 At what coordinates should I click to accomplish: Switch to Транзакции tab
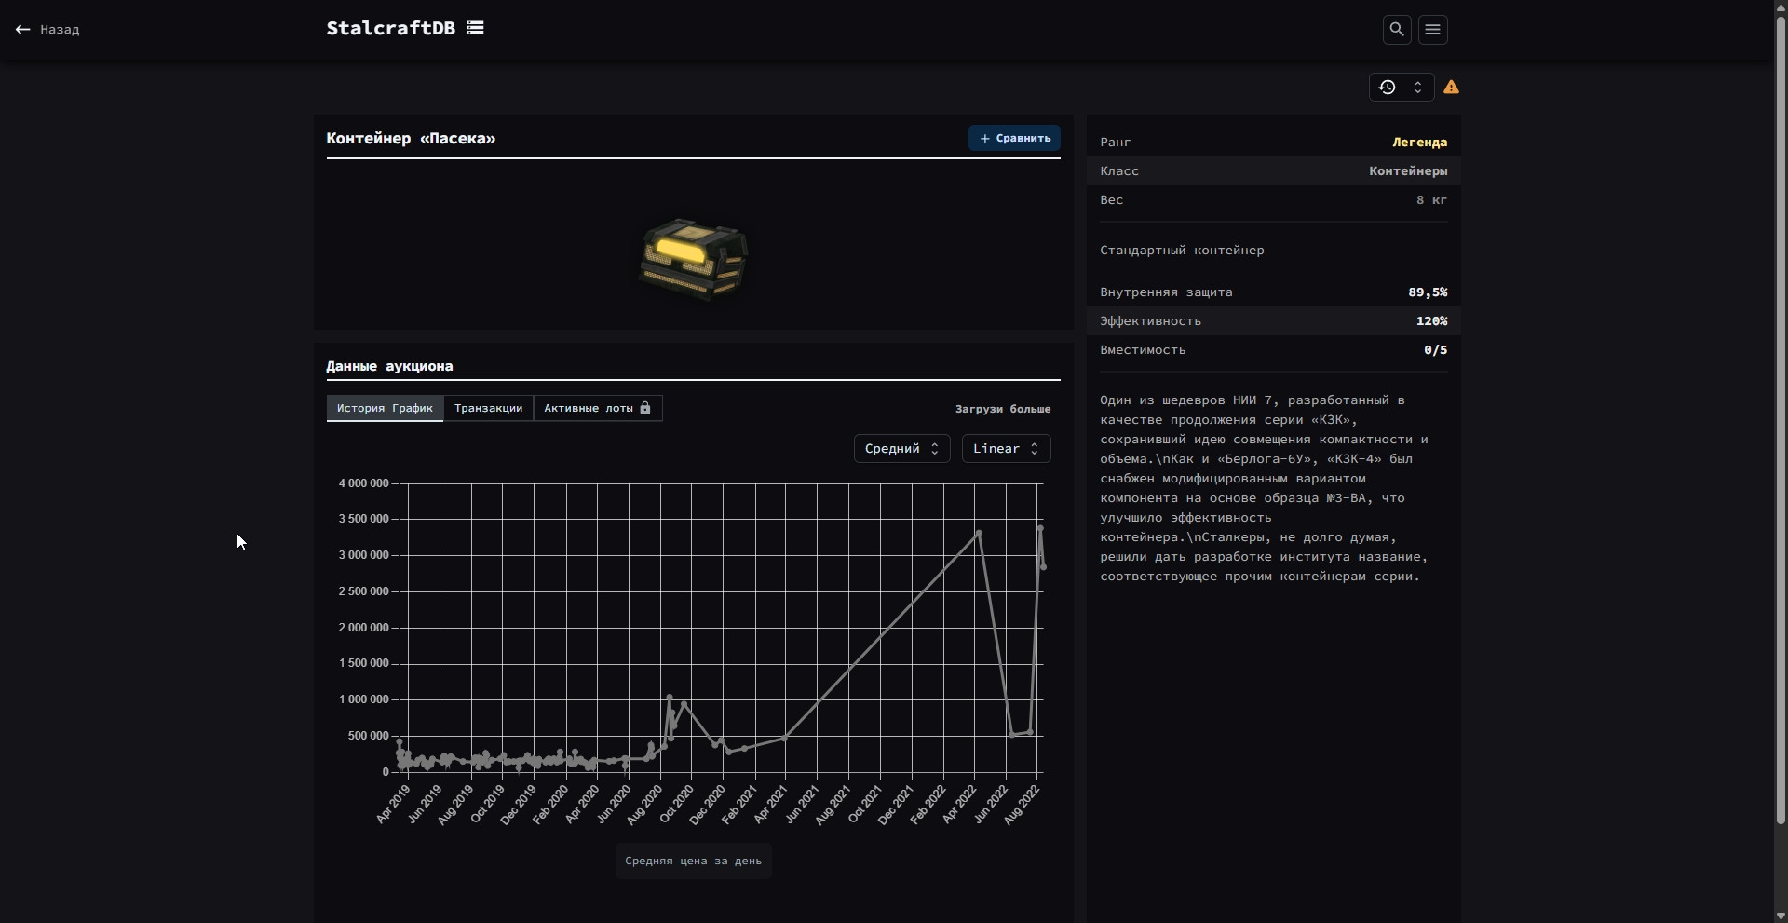pos(488,408)
